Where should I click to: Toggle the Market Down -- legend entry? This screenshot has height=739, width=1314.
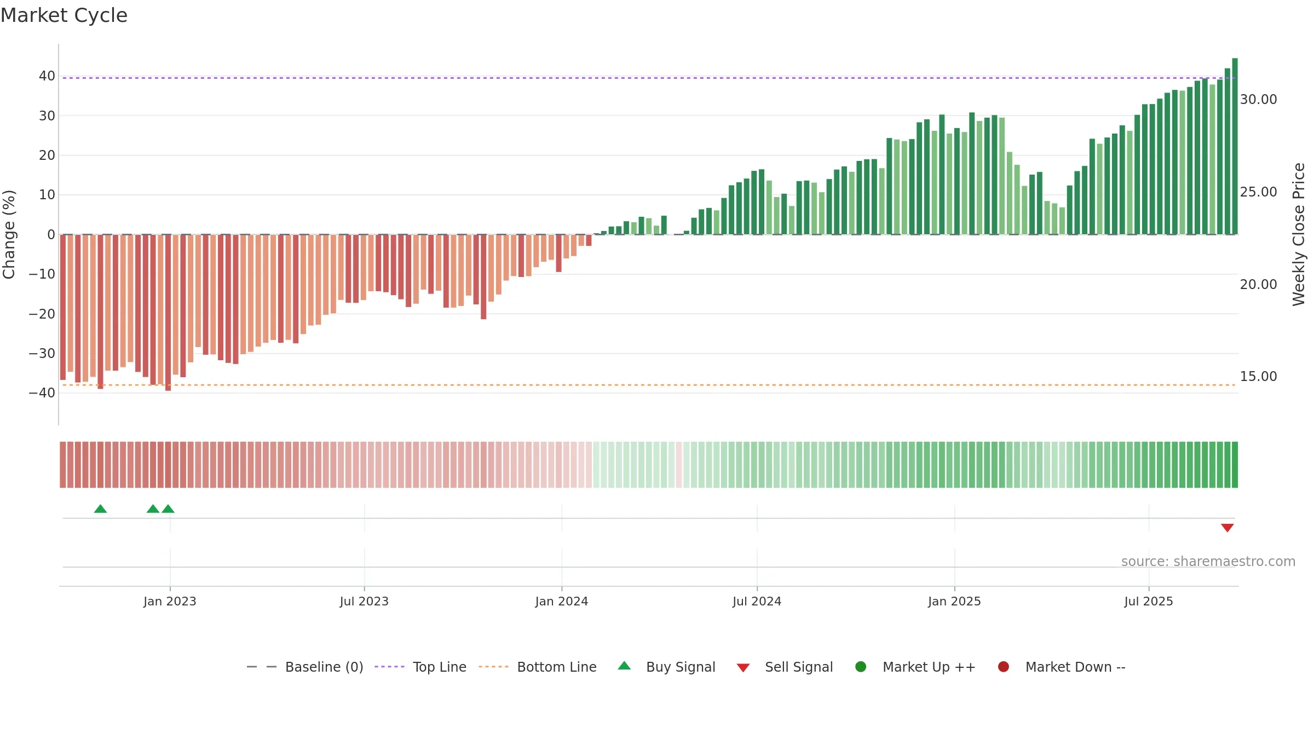[x=1062, y=667]
